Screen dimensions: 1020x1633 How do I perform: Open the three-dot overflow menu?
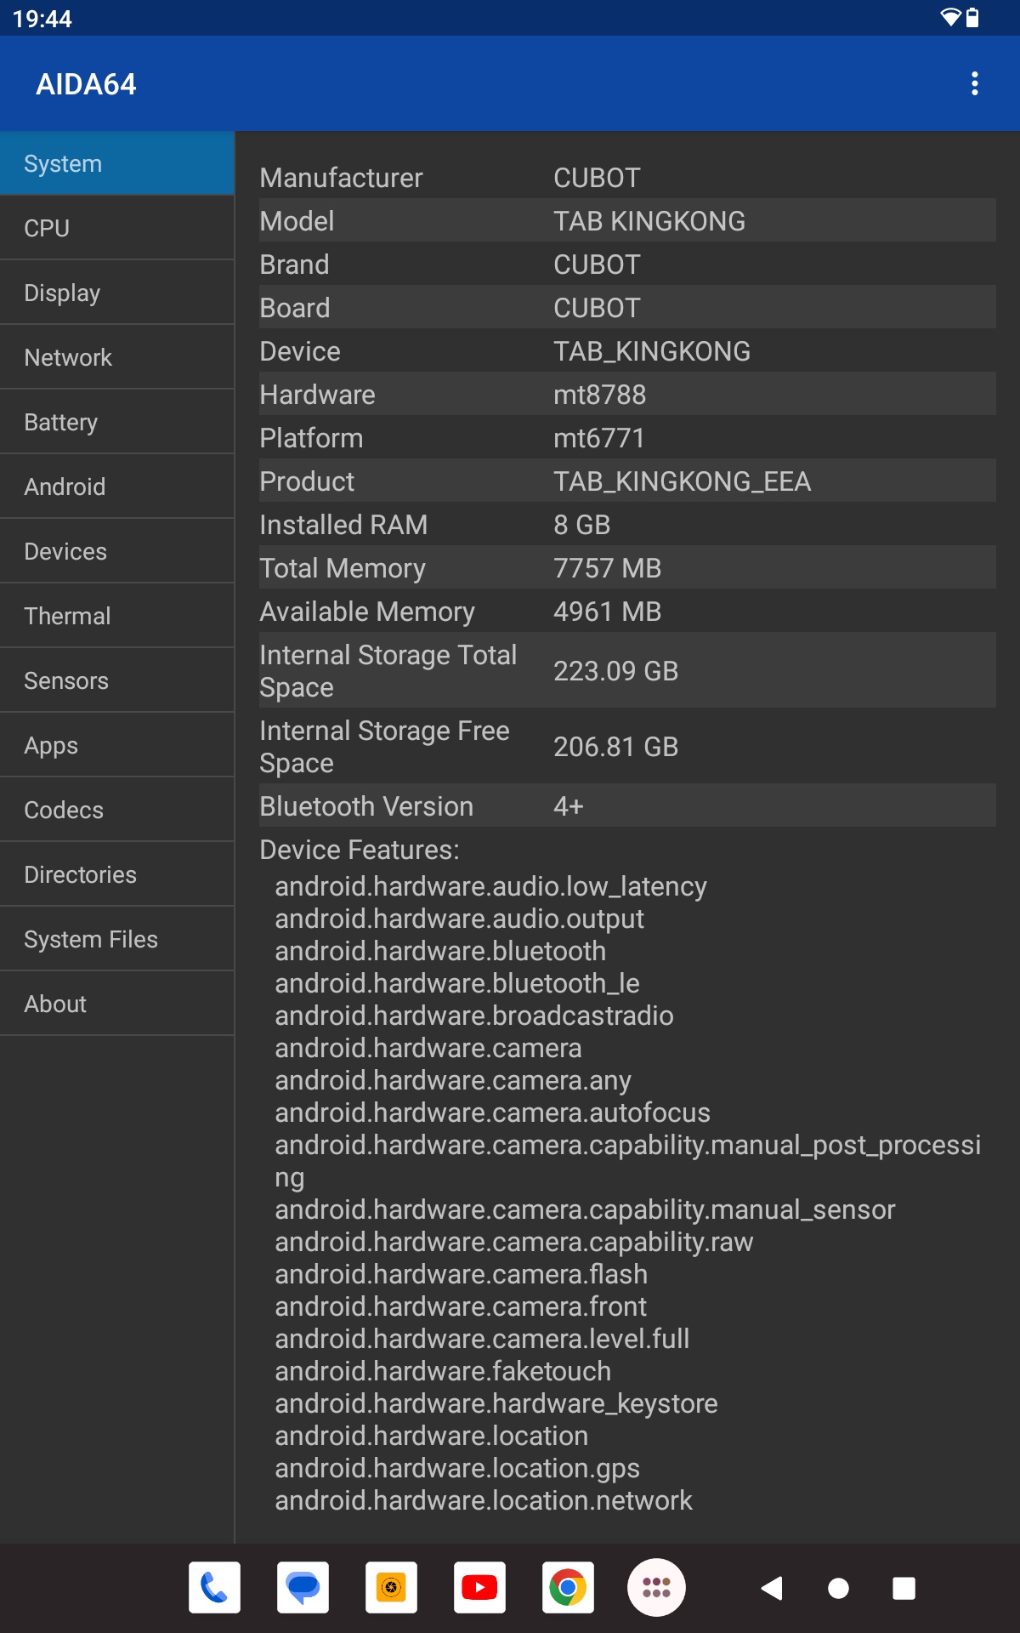click(974, 83)
